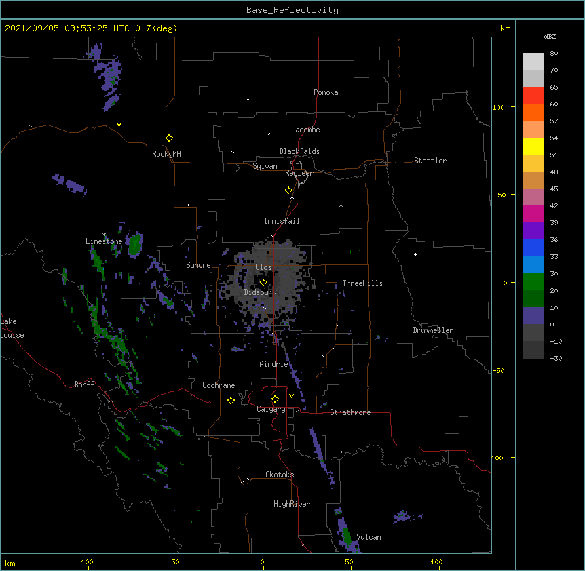Click the 36 dBZ purple color swatch
Screen dimensions: 585x571
[533, 231]
